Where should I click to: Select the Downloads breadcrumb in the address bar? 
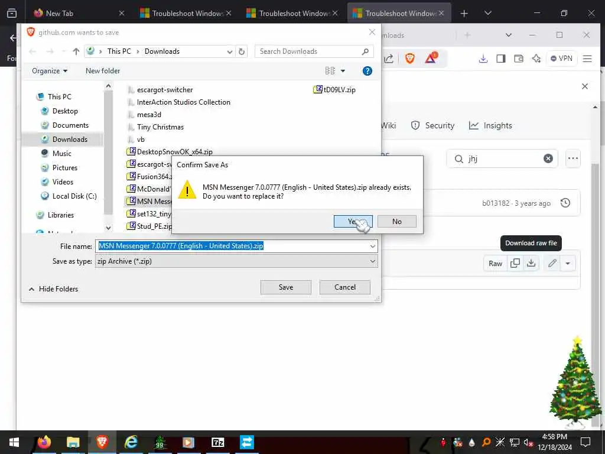click(162, 51)
